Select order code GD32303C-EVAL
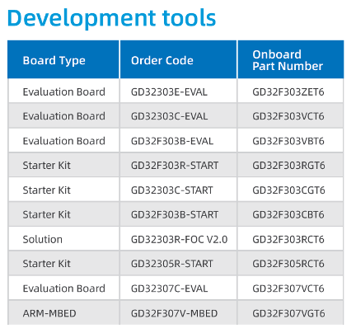 (169, 116)
